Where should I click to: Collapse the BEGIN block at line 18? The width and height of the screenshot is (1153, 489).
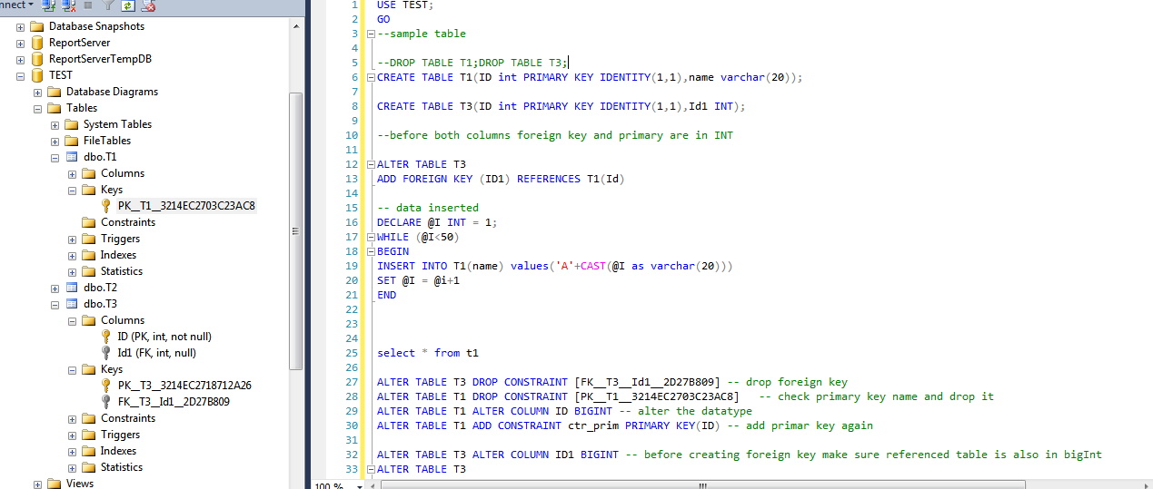370,251
